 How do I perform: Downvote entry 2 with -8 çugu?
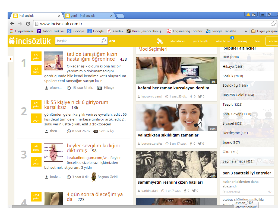[x=36, y=118]
